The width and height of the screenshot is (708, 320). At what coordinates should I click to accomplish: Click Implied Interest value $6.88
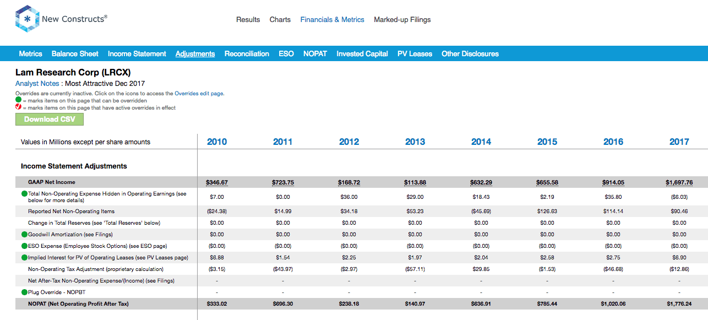(x=217, y=257)
